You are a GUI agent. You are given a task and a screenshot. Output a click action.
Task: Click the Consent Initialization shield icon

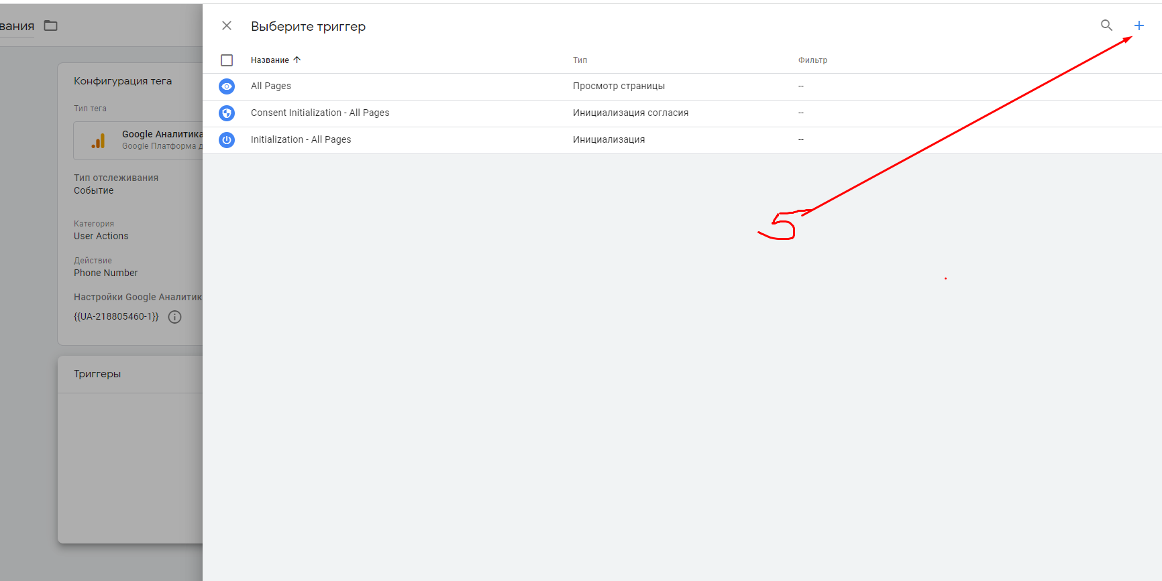227,113
